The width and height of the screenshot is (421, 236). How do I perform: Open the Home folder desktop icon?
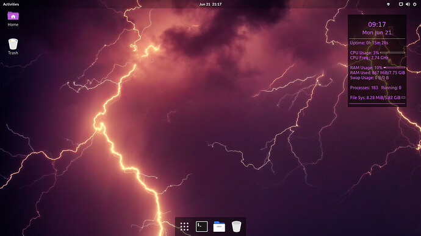pyautogui.click(x=13, y=19)
